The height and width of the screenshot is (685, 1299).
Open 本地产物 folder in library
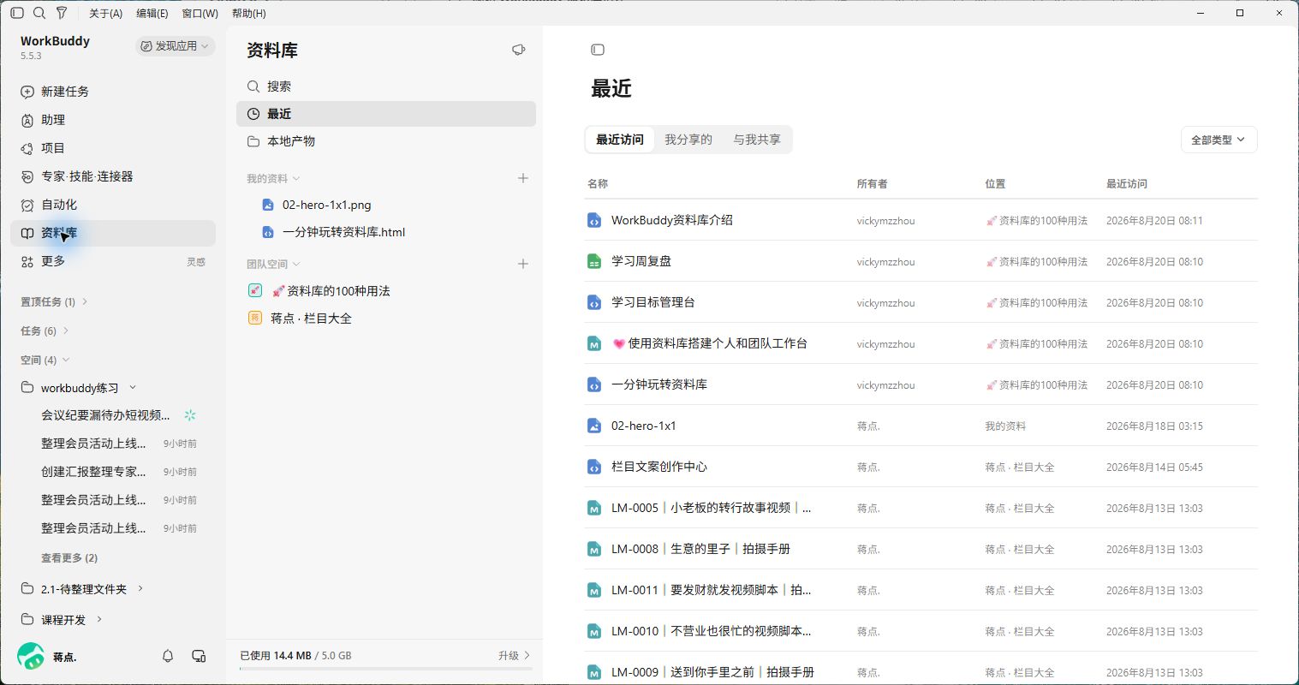click(x=386, y=141)
